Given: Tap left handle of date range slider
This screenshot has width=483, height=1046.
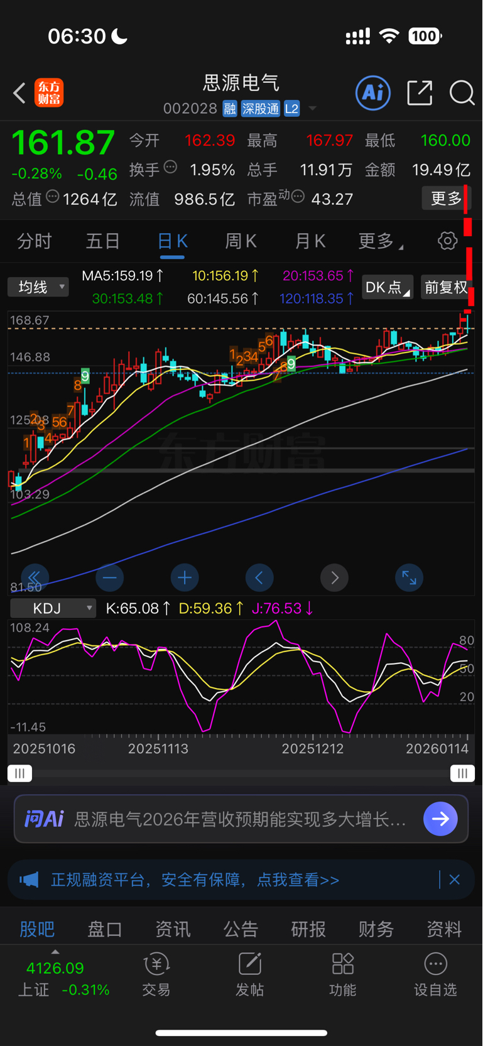Looking at the screenshot, I should (19, 773).
